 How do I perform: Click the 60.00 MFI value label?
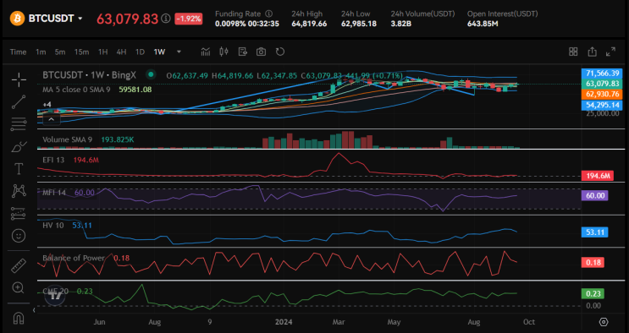(x=595, y=195)
